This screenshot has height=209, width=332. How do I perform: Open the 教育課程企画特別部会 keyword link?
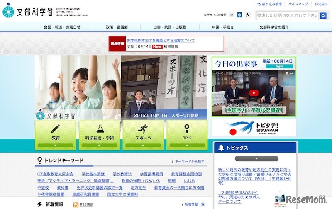(186, 174)
